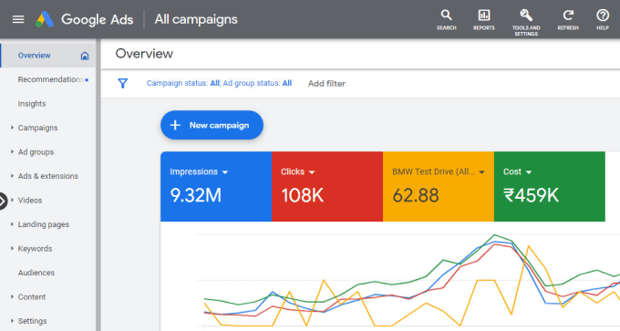
Task: Expand the Keywords section arrow
Action: [12, 248]
